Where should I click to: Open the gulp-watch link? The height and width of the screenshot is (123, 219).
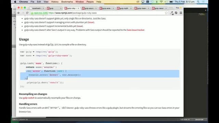(29, 98)
